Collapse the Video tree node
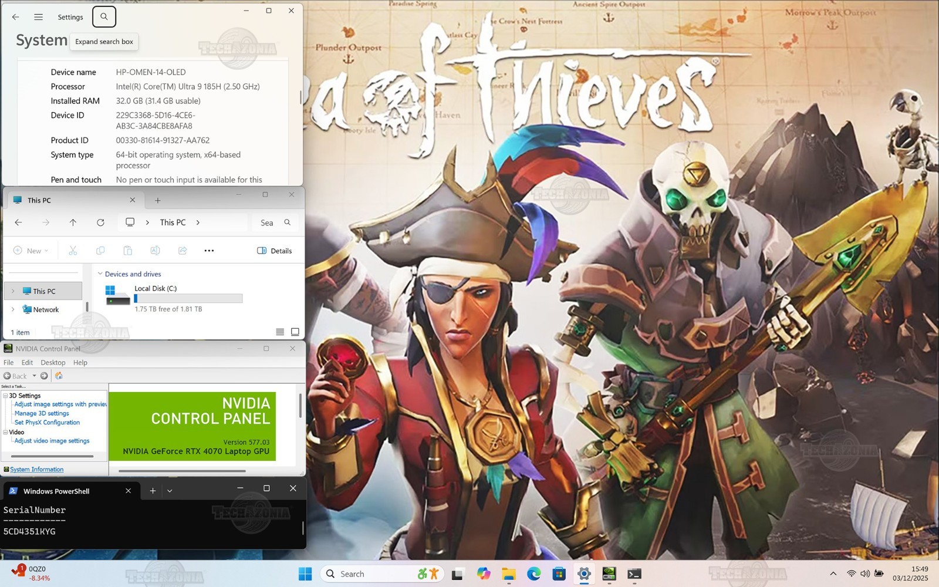The image size is (939, 587). [5, 432]
